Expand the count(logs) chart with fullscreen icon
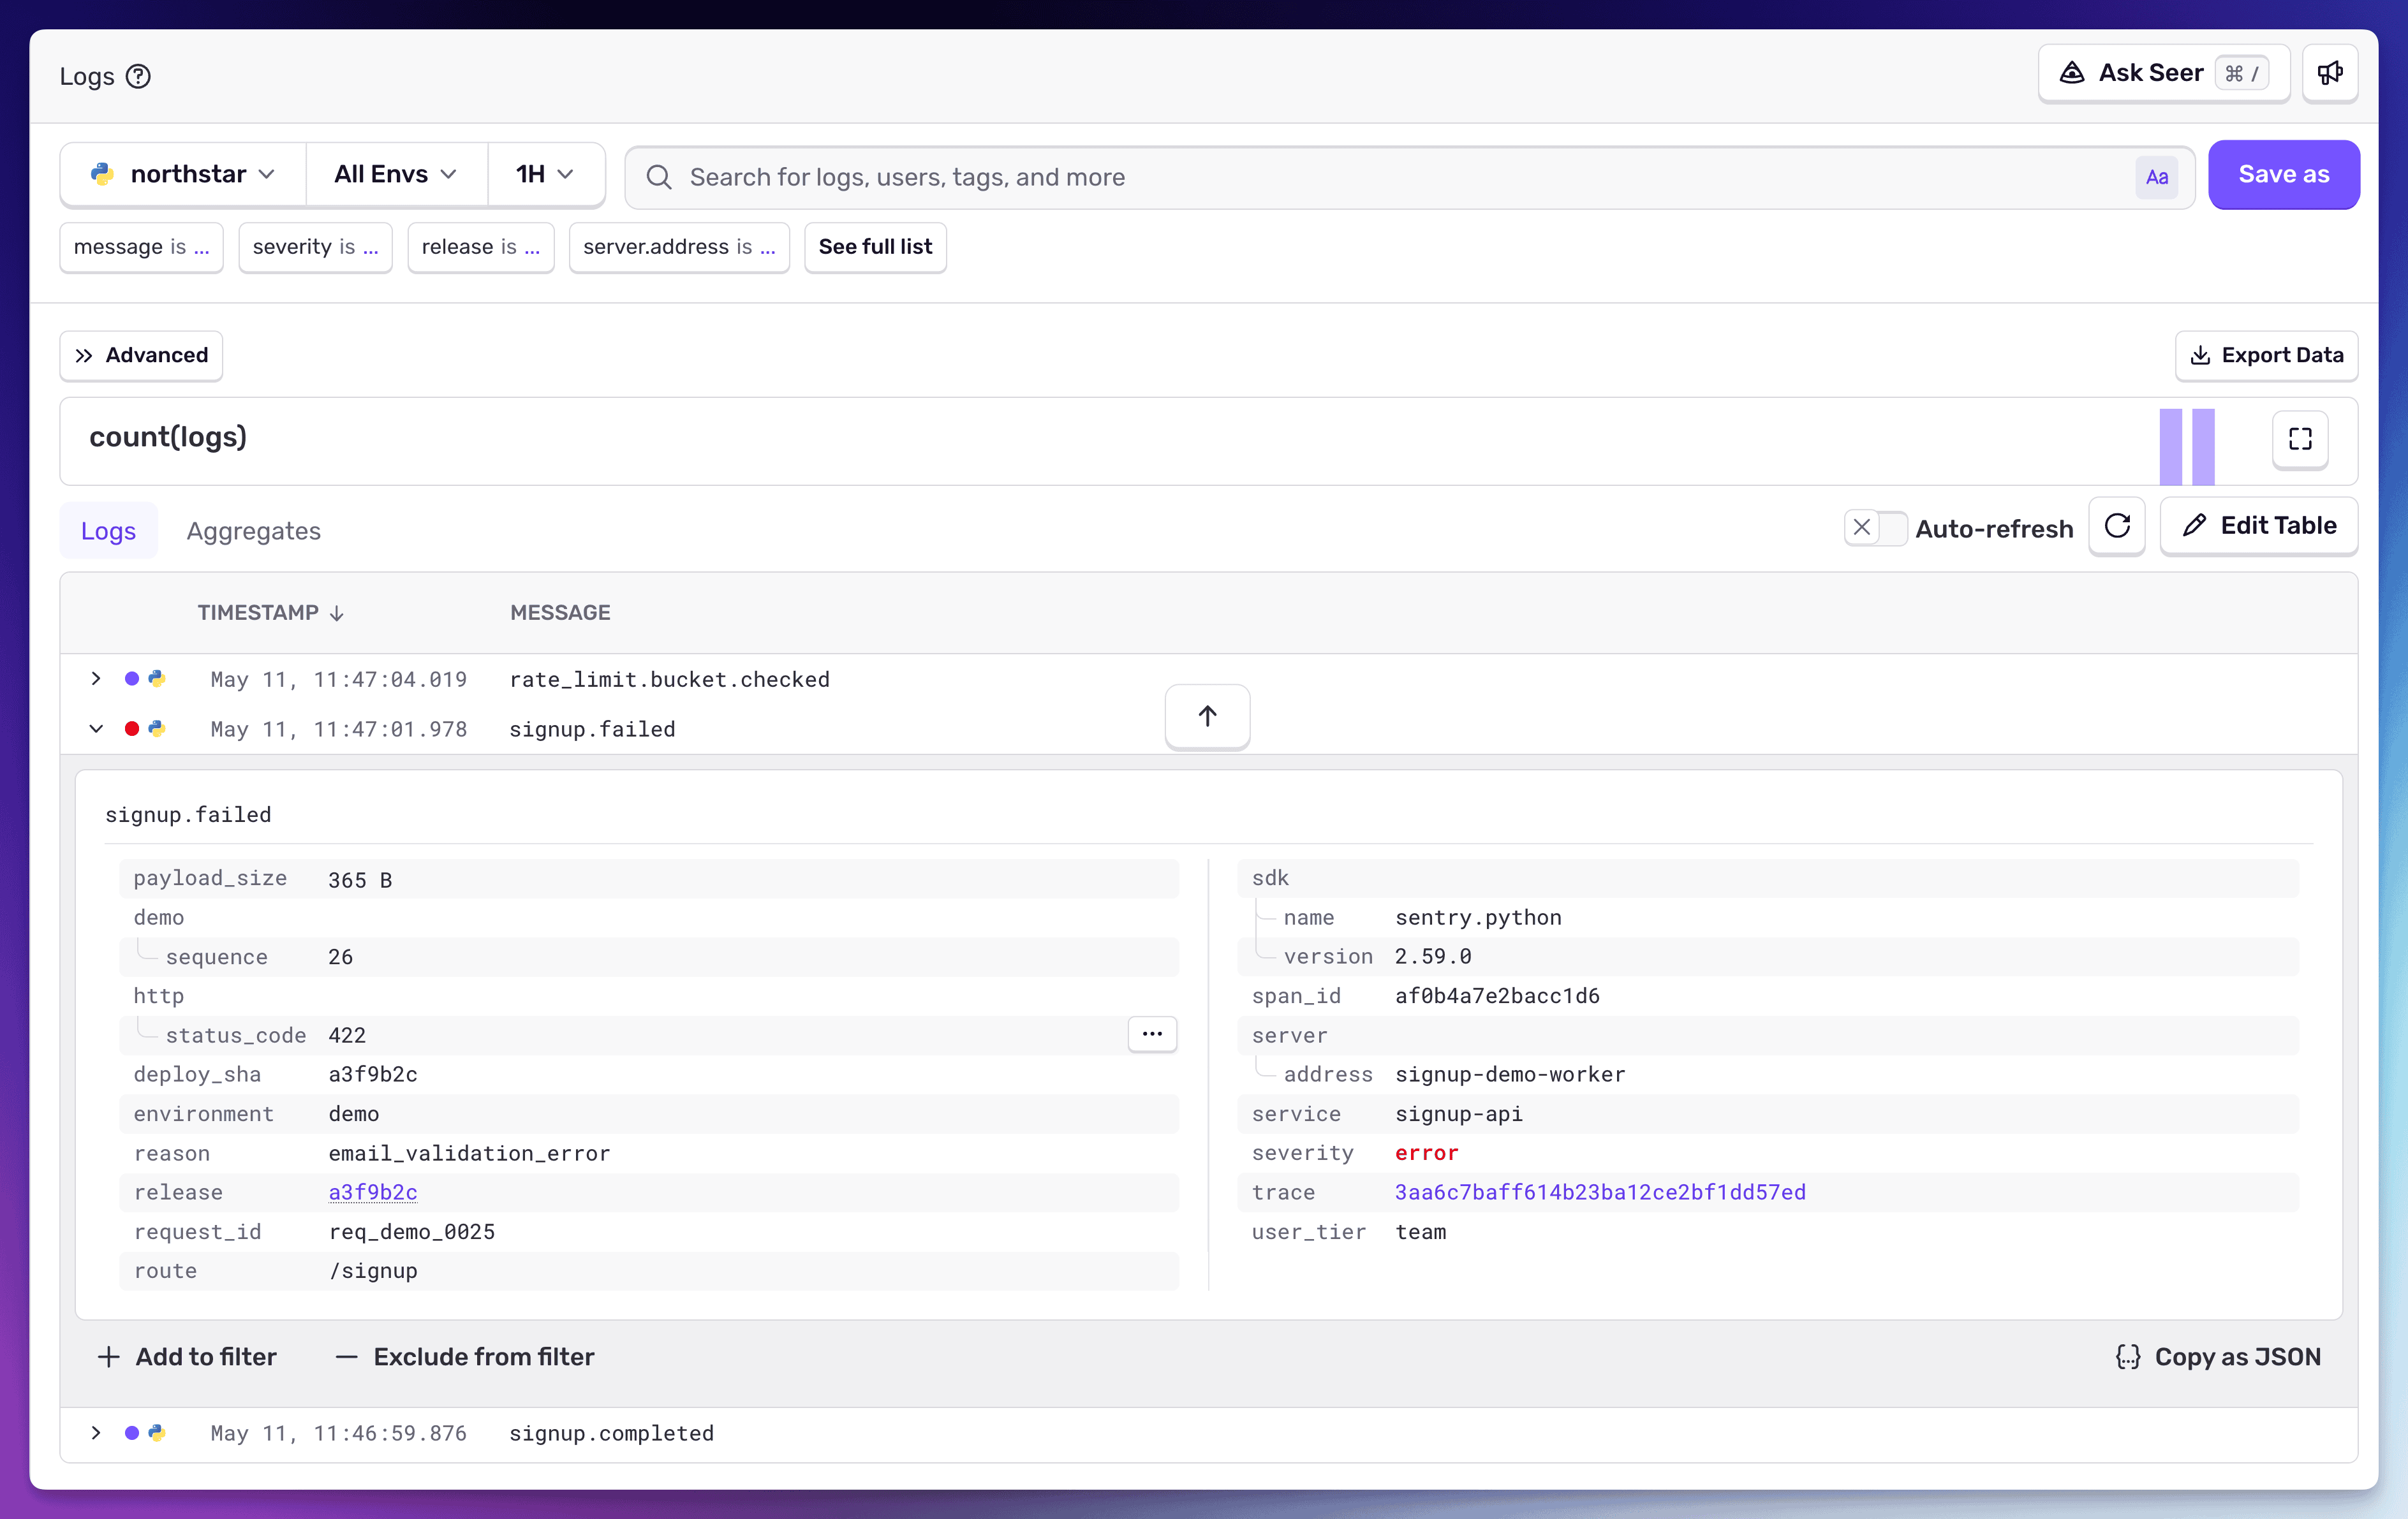The image size is (2408, 1519). click(2300, 439)
